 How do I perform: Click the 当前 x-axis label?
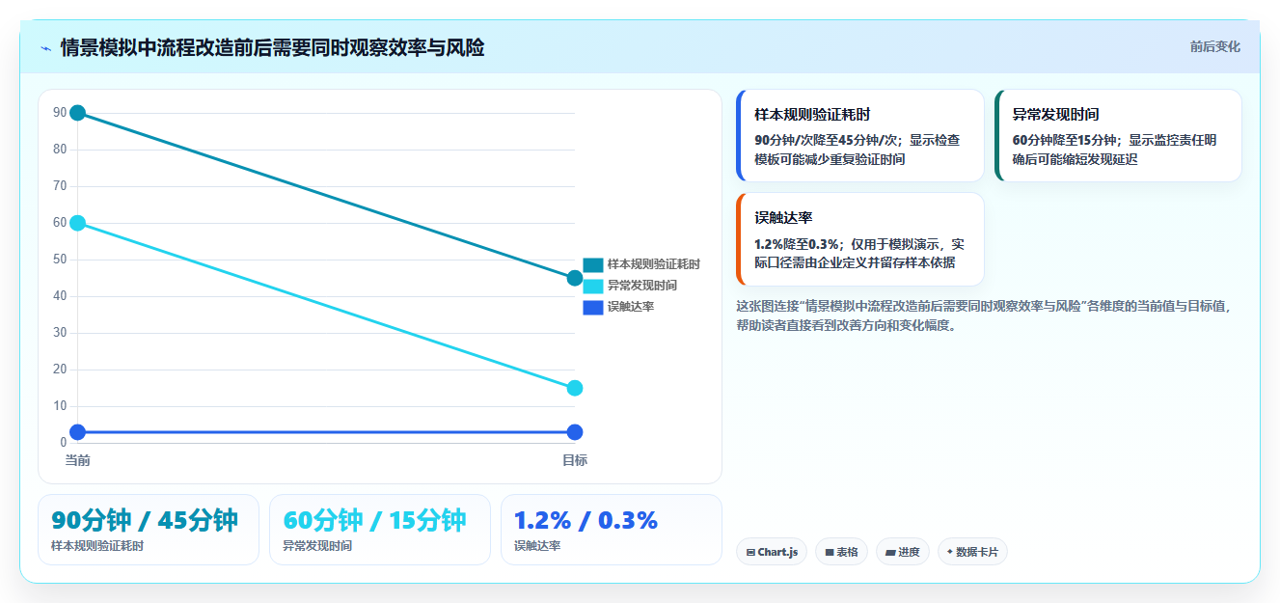click(78, 460)
